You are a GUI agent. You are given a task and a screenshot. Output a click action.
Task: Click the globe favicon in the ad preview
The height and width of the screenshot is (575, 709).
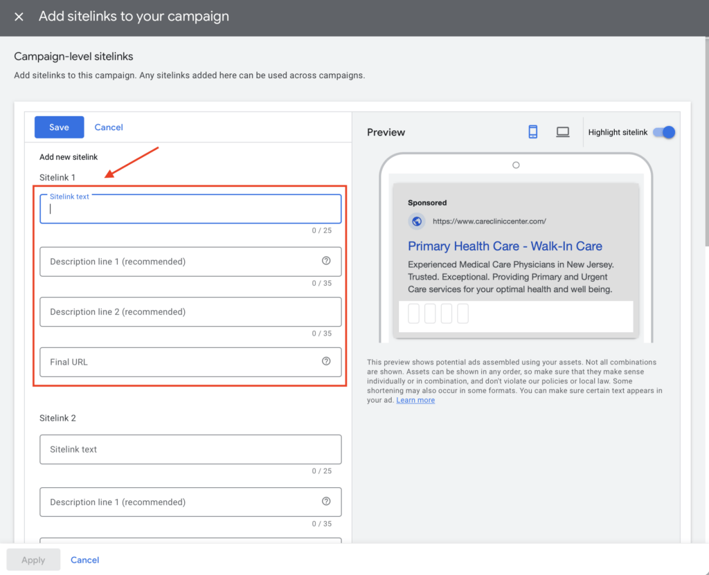coord(416,221)
